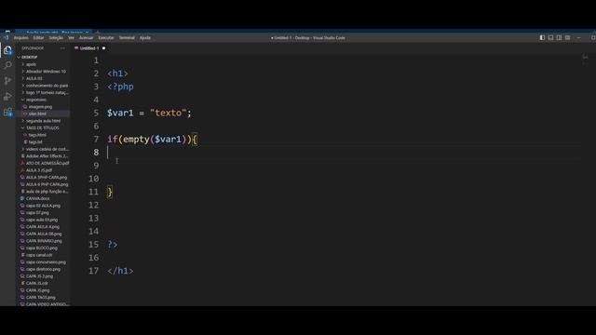Open CAPA BINARIO.png file
Screen dimensions: 596x335
click(43, 241)
